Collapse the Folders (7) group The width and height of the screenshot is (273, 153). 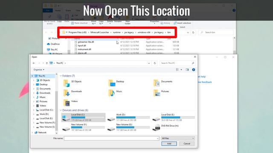click(x=61, y=76)
